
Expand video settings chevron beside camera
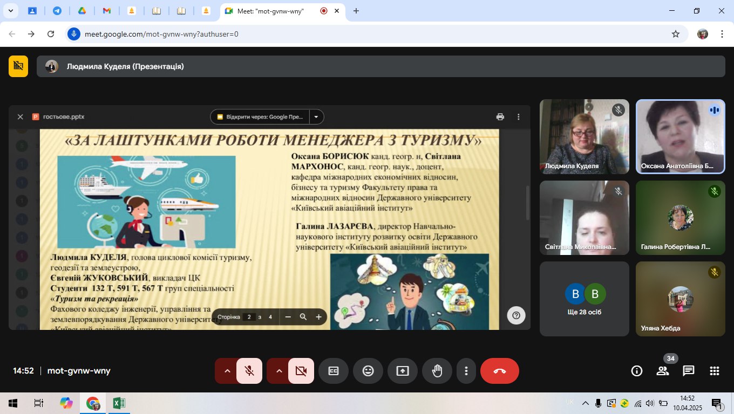click(x=279, y=371)
